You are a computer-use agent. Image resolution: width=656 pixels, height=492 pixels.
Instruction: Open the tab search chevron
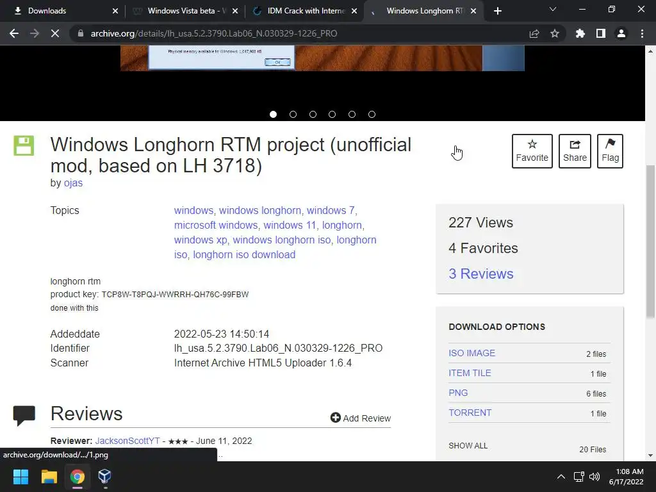point(553,9)
